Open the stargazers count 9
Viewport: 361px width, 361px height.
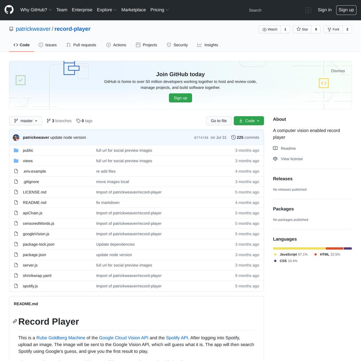click(x=316, y=29)
